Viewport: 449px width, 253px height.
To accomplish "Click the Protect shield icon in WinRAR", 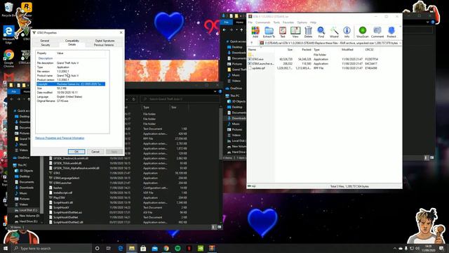I will pos(391,32).
